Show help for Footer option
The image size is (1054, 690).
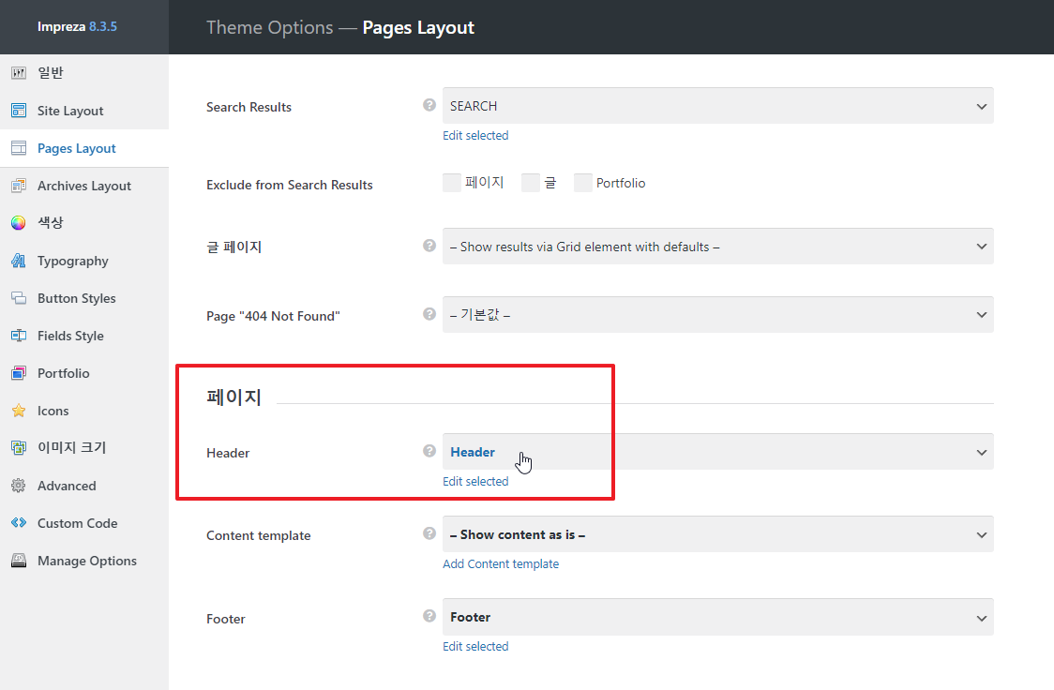click(429, 616)
